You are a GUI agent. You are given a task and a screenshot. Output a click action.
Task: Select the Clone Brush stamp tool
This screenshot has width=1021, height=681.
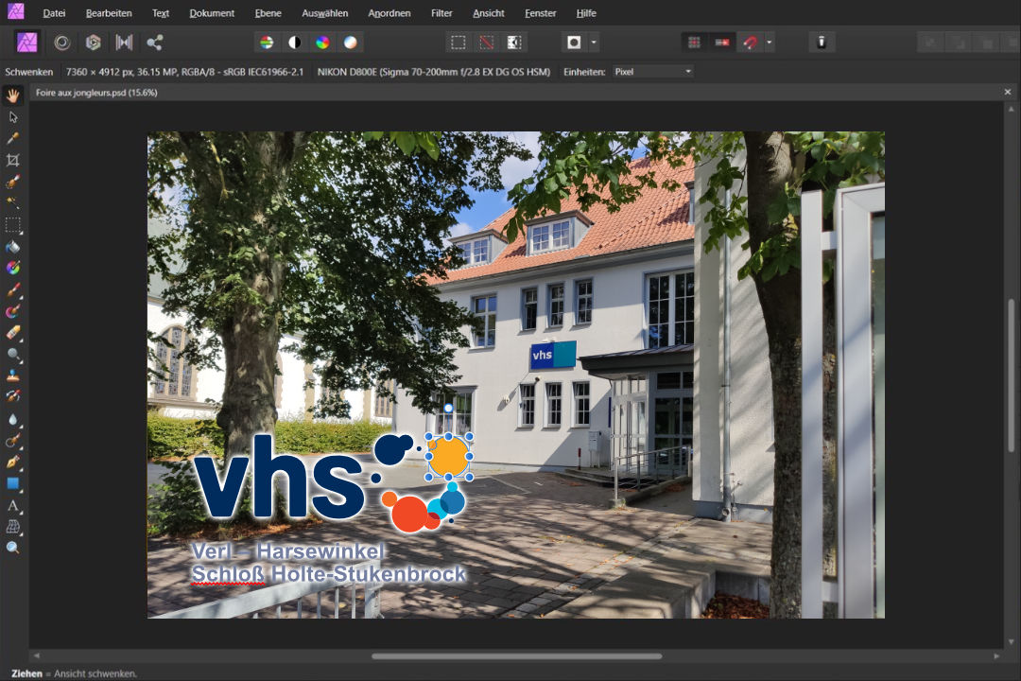(13, 375)
